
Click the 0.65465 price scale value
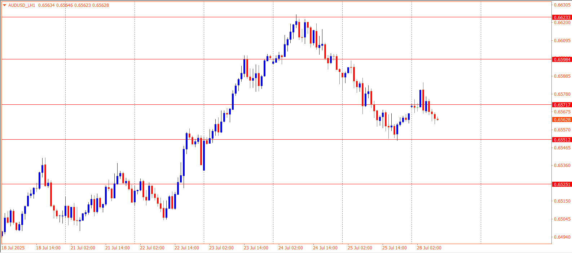562,148
